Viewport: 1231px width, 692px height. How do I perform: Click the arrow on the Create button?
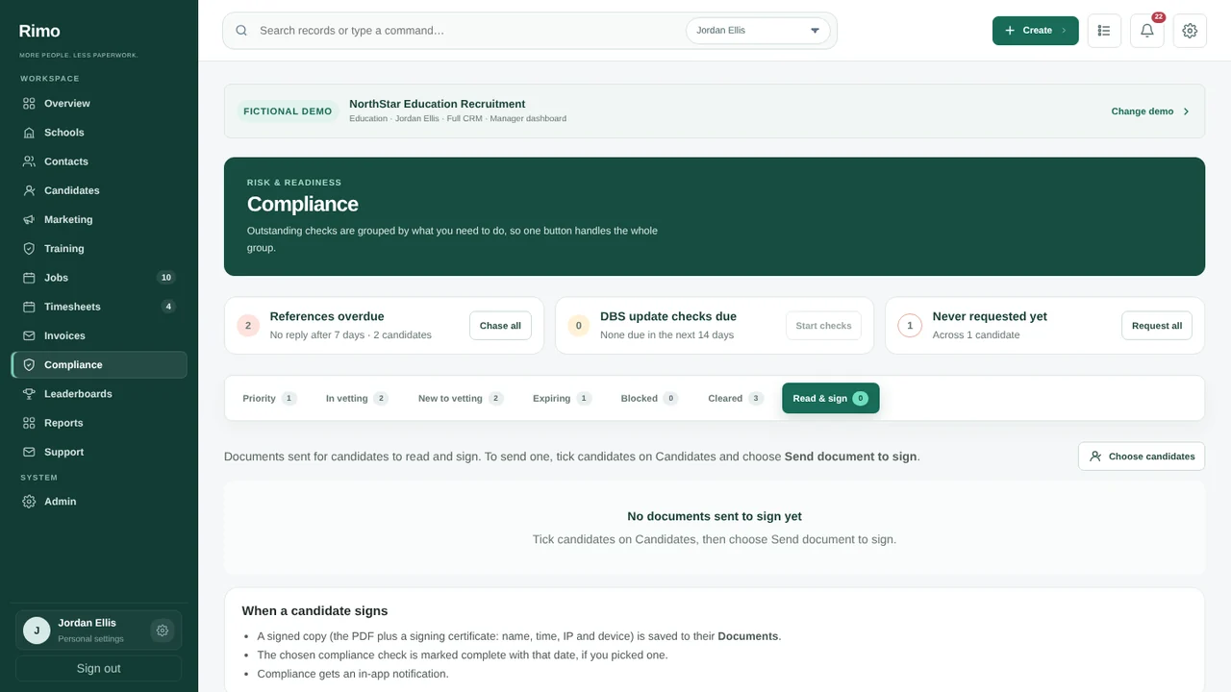[x=1064, y=31]
